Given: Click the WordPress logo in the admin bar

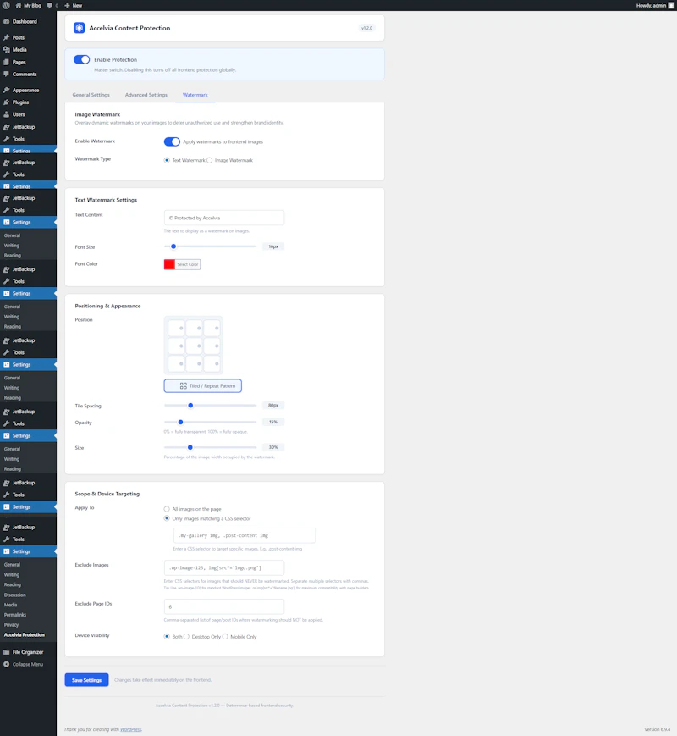Looking at the screenshot, I should [6, 6].
